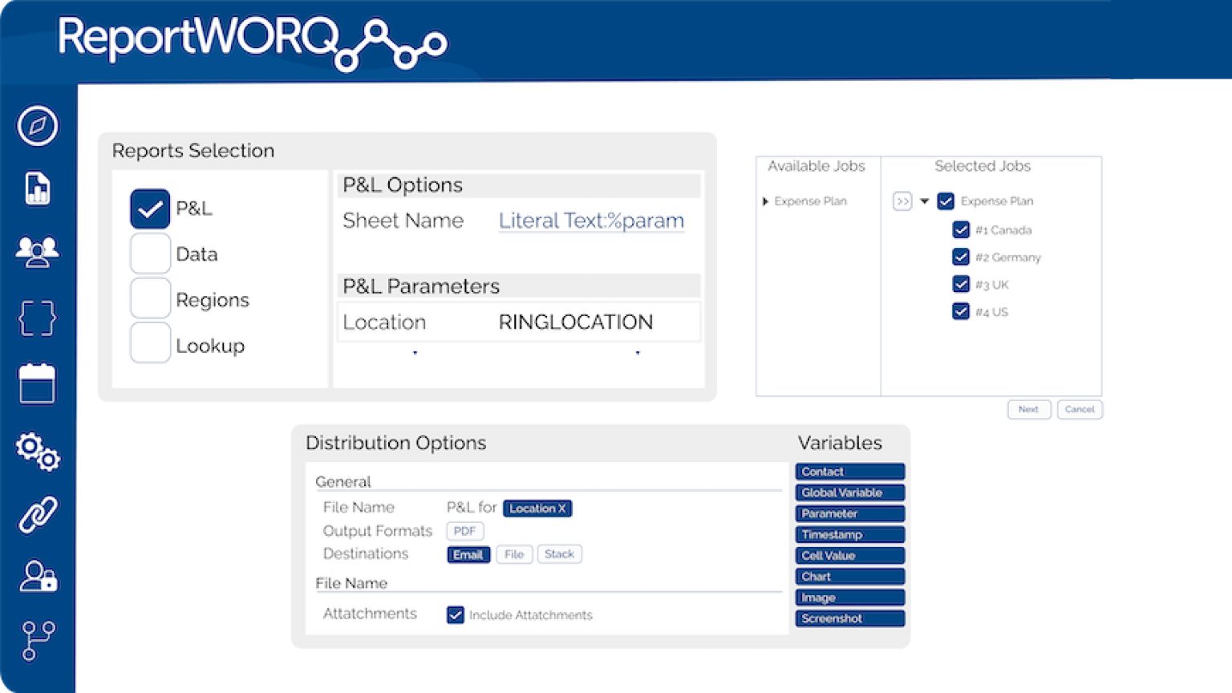Select the reports document icon in sidebar
Image resolution: width=1232 pixels, height=693 pixels.
(x=36, y=188)
